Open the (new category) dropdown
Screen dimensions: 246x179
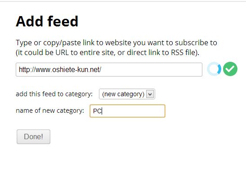pos(127,94)
